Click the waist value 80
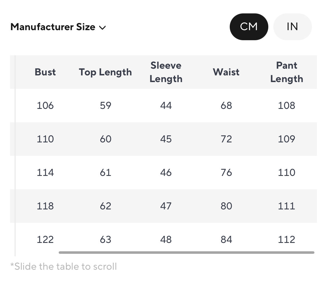This screenshot has height=282, width=327. click(226, 206)
